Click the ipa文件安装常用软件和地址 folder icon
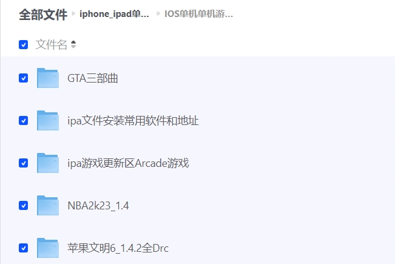 point(48,121)
